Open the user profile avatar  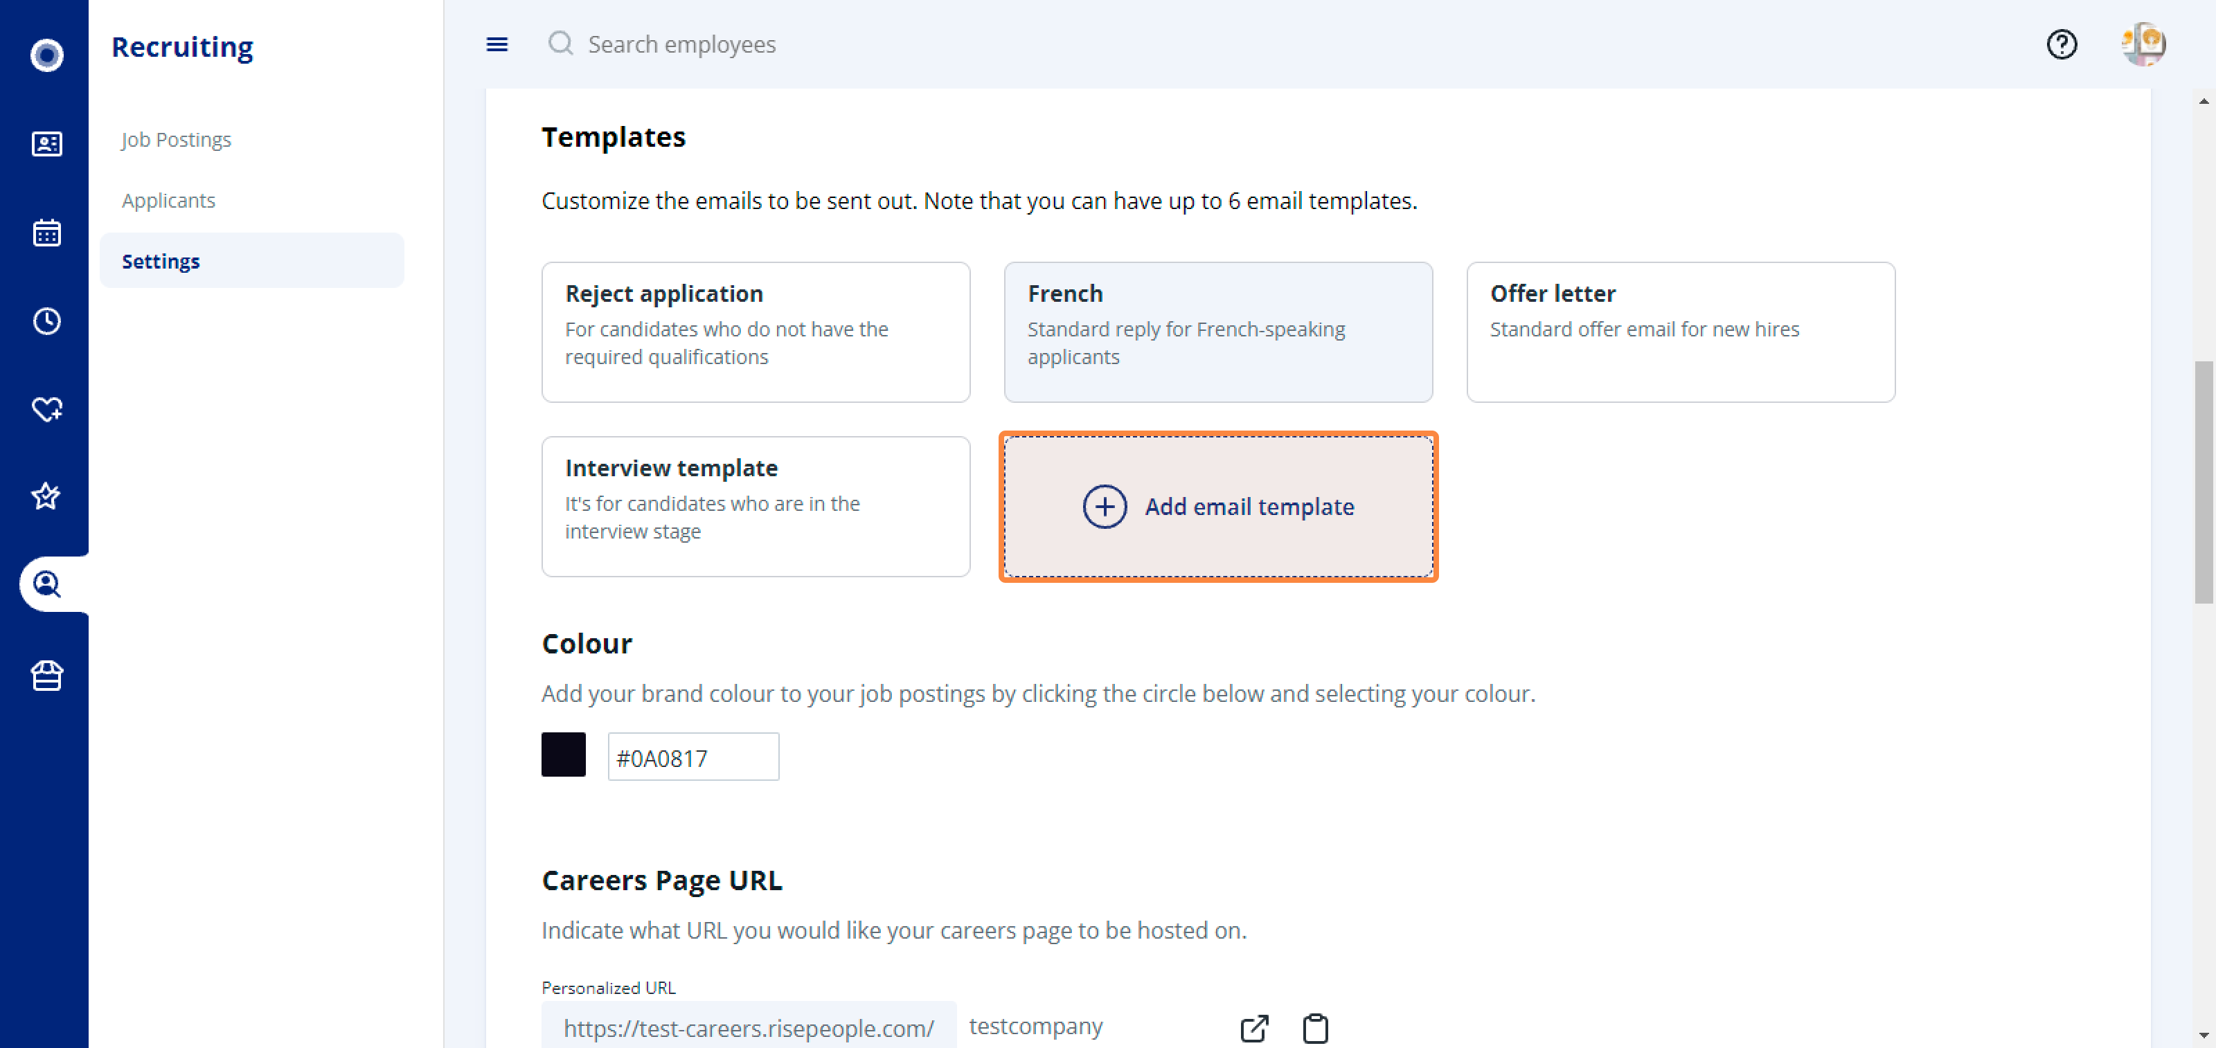(x=2144, y=44)
